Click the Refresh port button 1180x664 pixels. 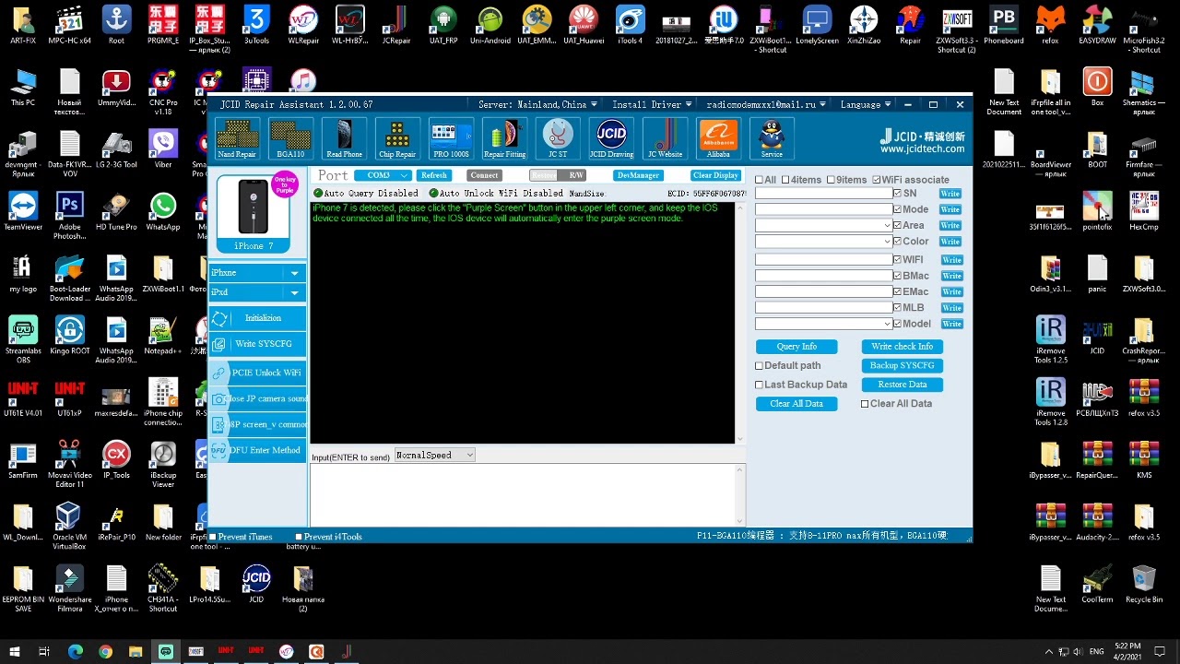[434, 175]
